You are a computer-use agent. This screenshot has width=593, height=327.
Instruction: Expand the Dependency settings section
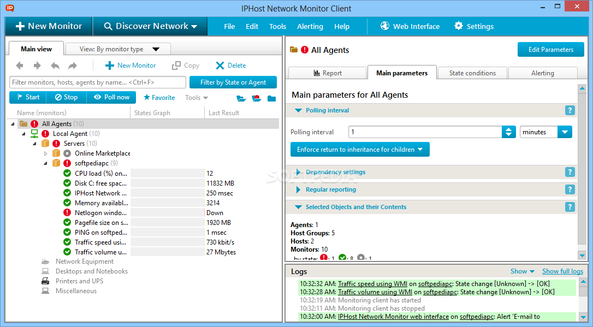pyautogui.click(x=298, y=172)
